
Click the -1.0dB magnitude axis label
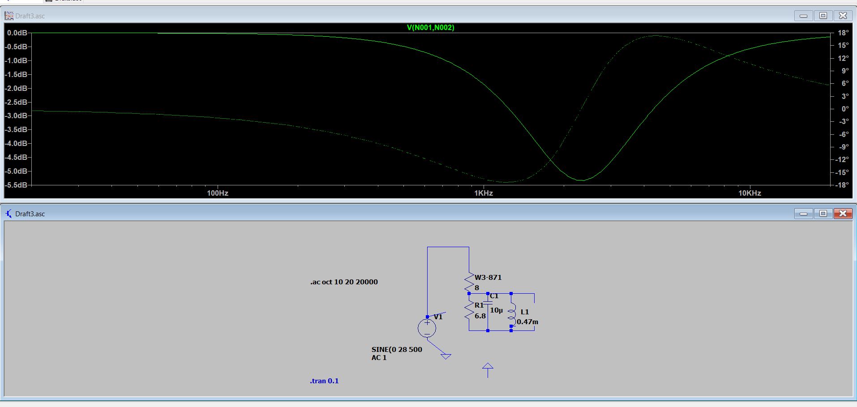(x=16, y=60)
